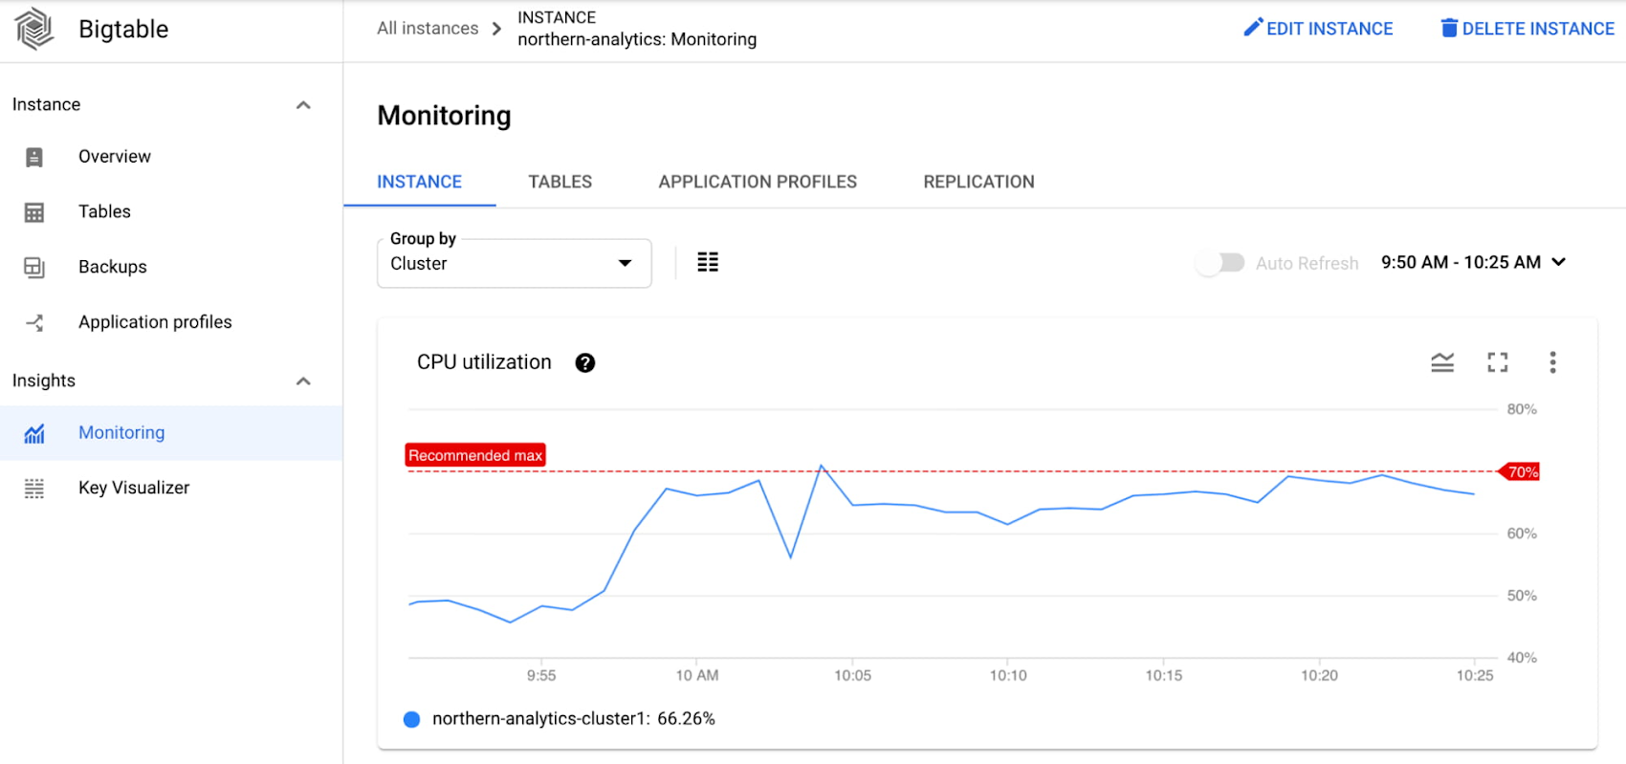Collapse the Instance sidebar section
Viewport: 1626px width, 764px height.
[303, 105]
